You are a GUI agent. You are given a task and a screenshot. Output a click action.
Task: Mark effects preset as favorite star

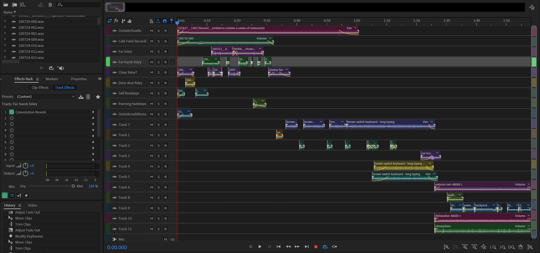[98, 97]
